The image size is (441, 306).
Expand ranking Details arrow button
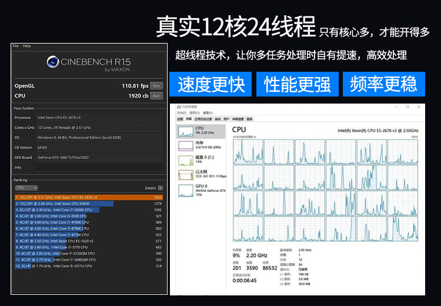point(161,188)
